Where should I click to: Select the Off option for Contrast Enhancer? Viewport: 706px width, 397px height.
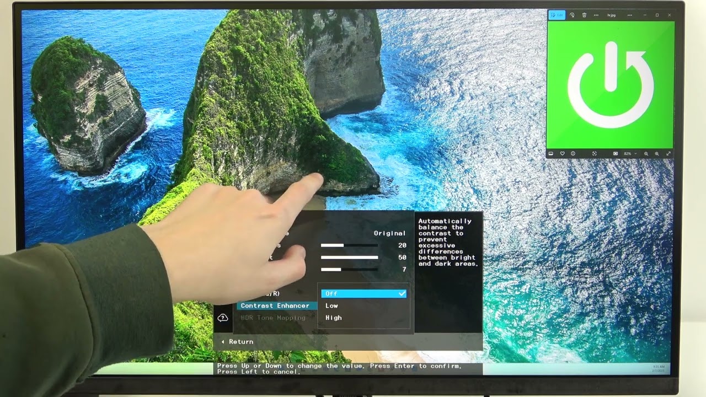[363, 293]
